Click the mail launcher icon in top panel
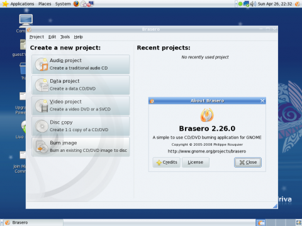302x226 pixels. click(84, 4)
